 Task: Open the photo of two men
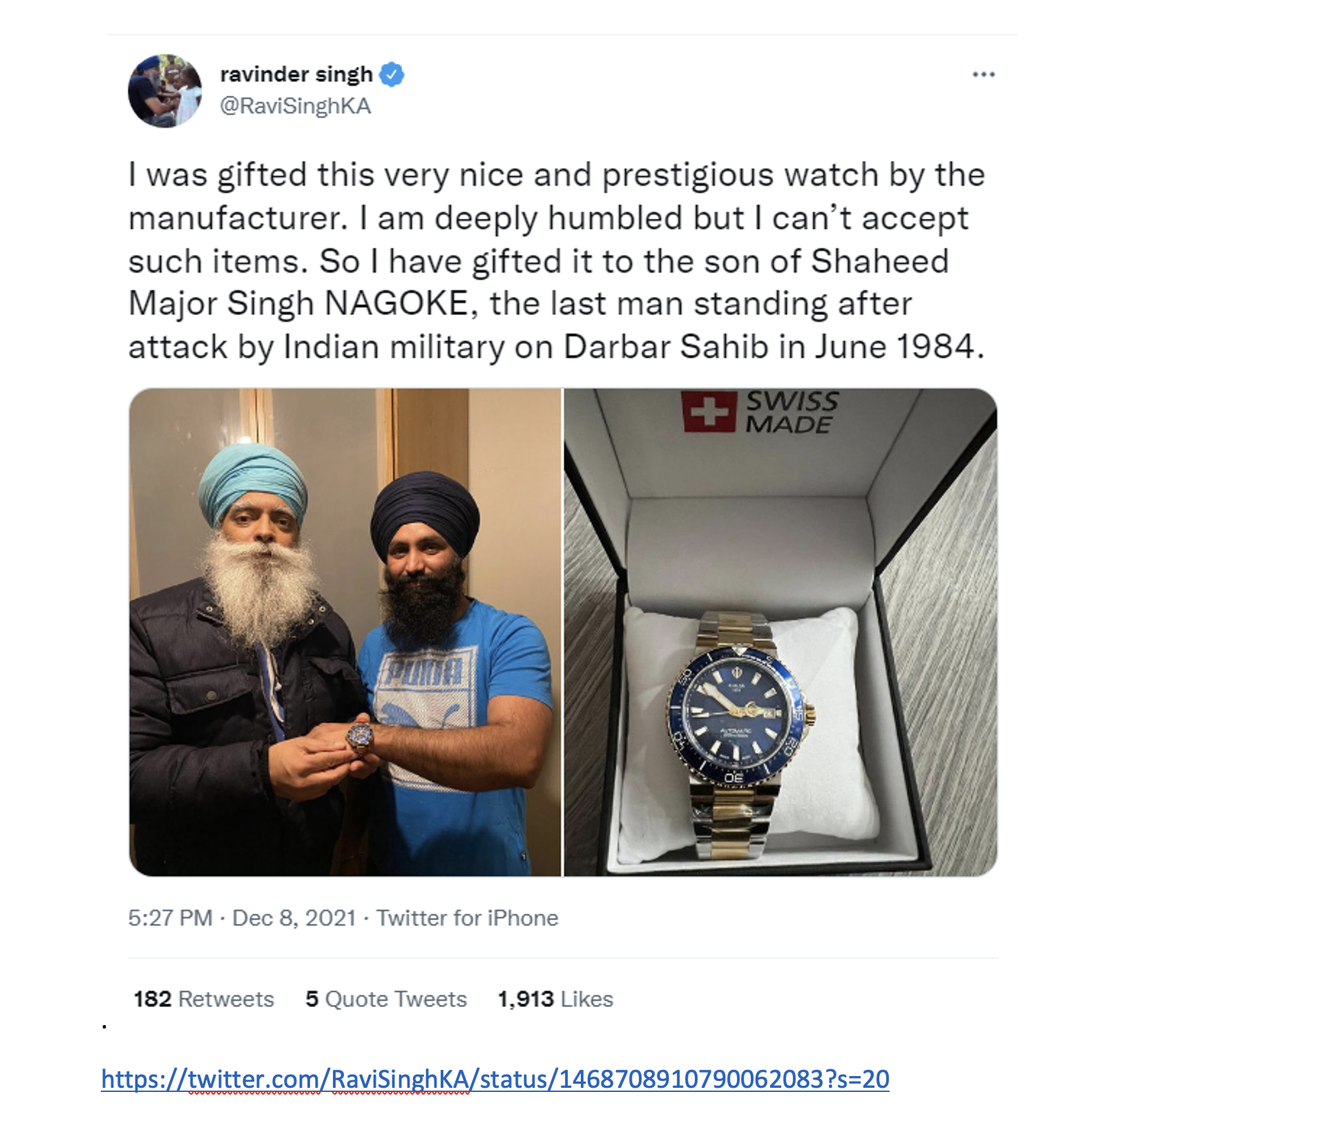coord(345,632)
